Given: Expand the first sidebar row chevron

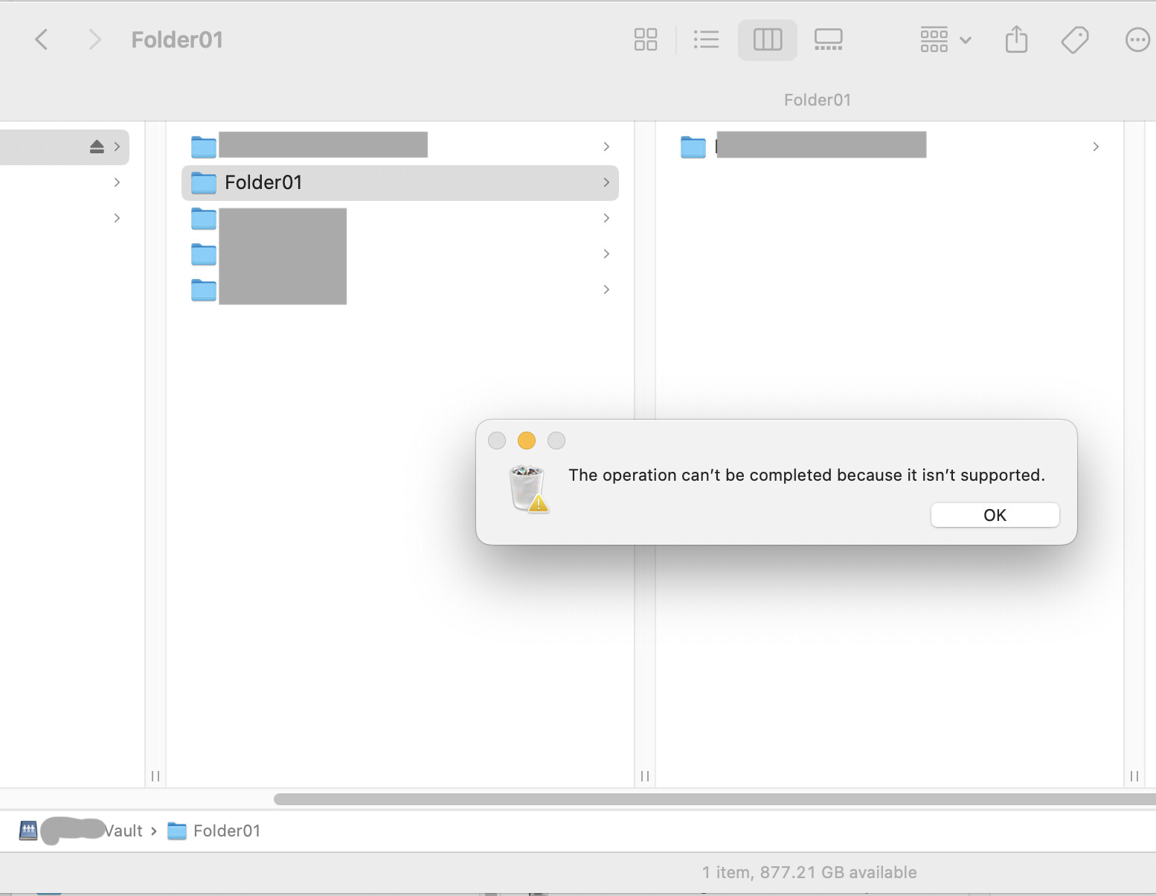Looking at the screenshot, I should coord(117,147).
